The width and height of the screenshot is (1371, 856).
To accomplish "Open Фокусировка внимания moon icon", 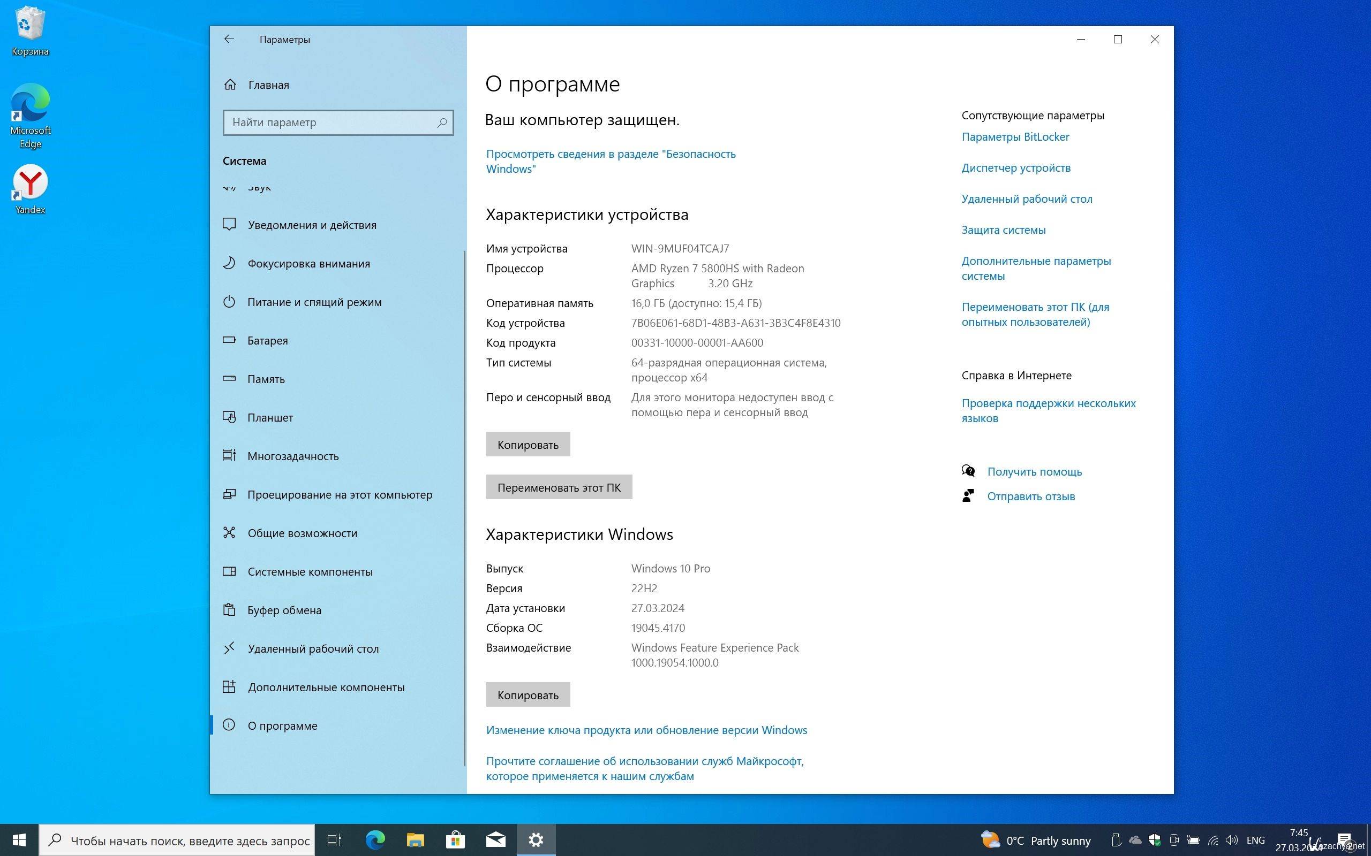I will tap(229, 263).
